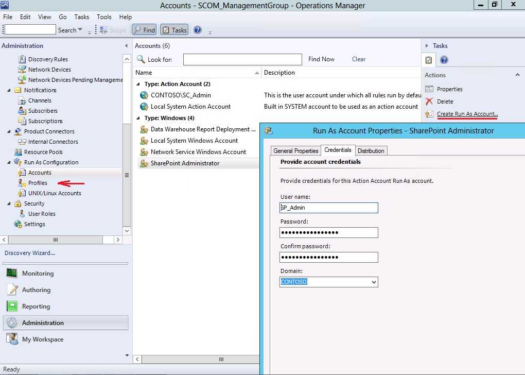The width and height of the screenshot is (525, 375).
Task: Click the Authoring pencil icon
Action: tap(13, 289)
